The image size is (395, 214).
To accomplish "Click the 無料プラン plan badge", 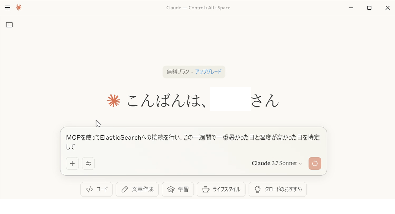I will tap(178, 72).
